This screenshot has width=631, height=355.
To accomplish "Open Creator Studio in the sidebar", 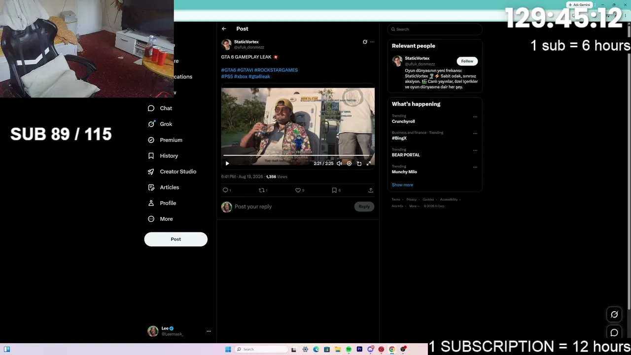I will 172,172.
